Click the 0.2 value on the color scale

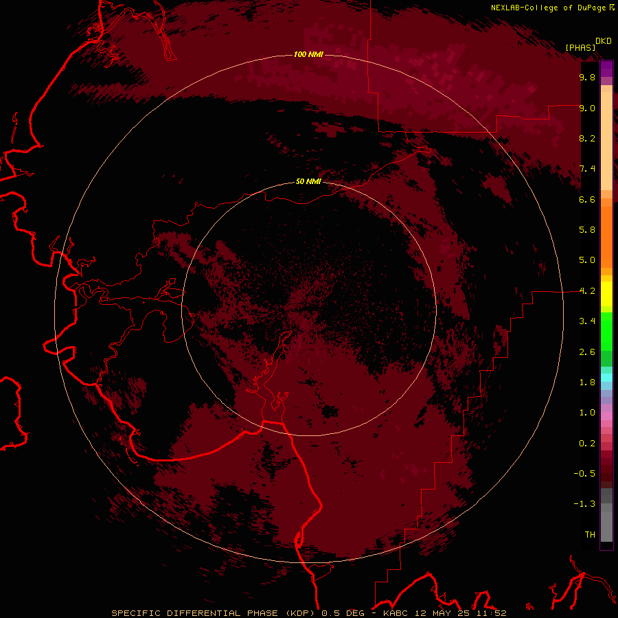pyautogui.click(x=587, y=444)
